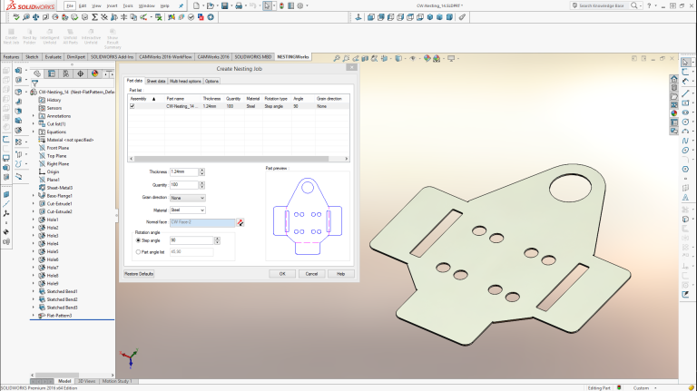
Task: Click the Normal face selection icon
Action: tap(240, 222)
